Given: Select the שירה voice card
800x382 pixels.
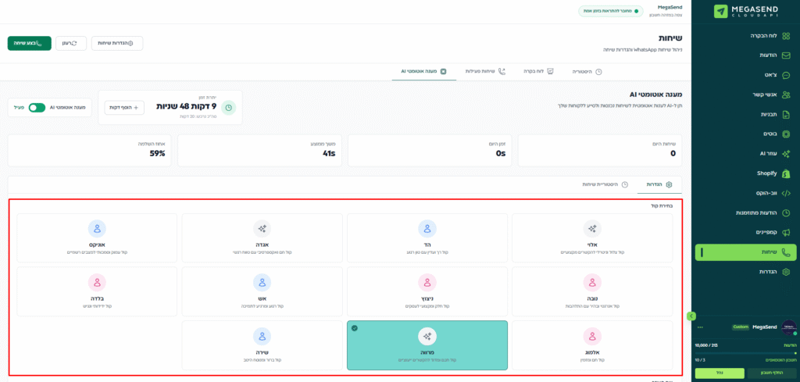Looking at the screenshot, I should (262, 345).
